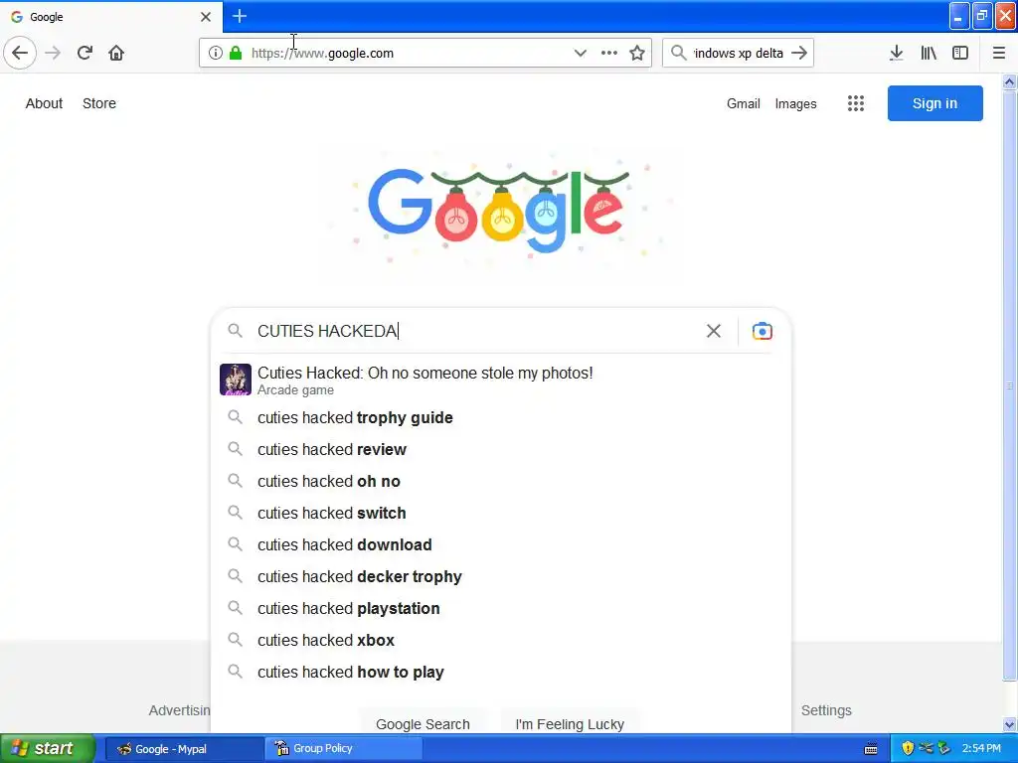Select suggestion cuties hacked decker trophy
The height and width of the screenshot is (763, 1018).
[501, 577]
